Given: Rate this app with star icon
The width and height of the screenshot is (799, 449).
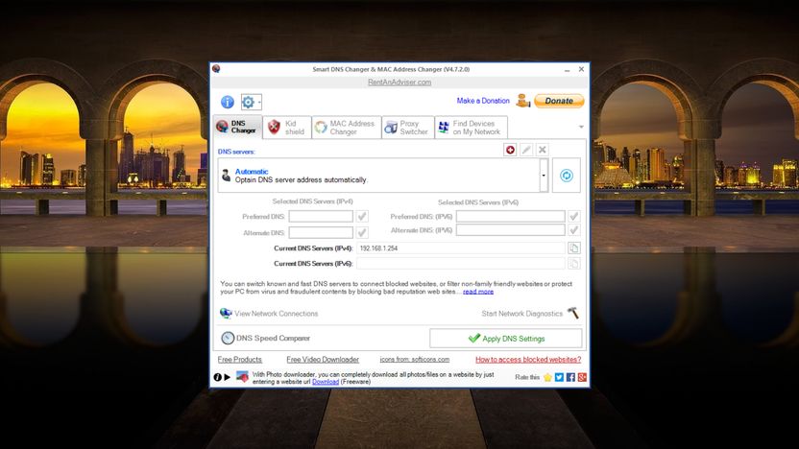Looking at the screenshot, I should click(x=547, y=377).
